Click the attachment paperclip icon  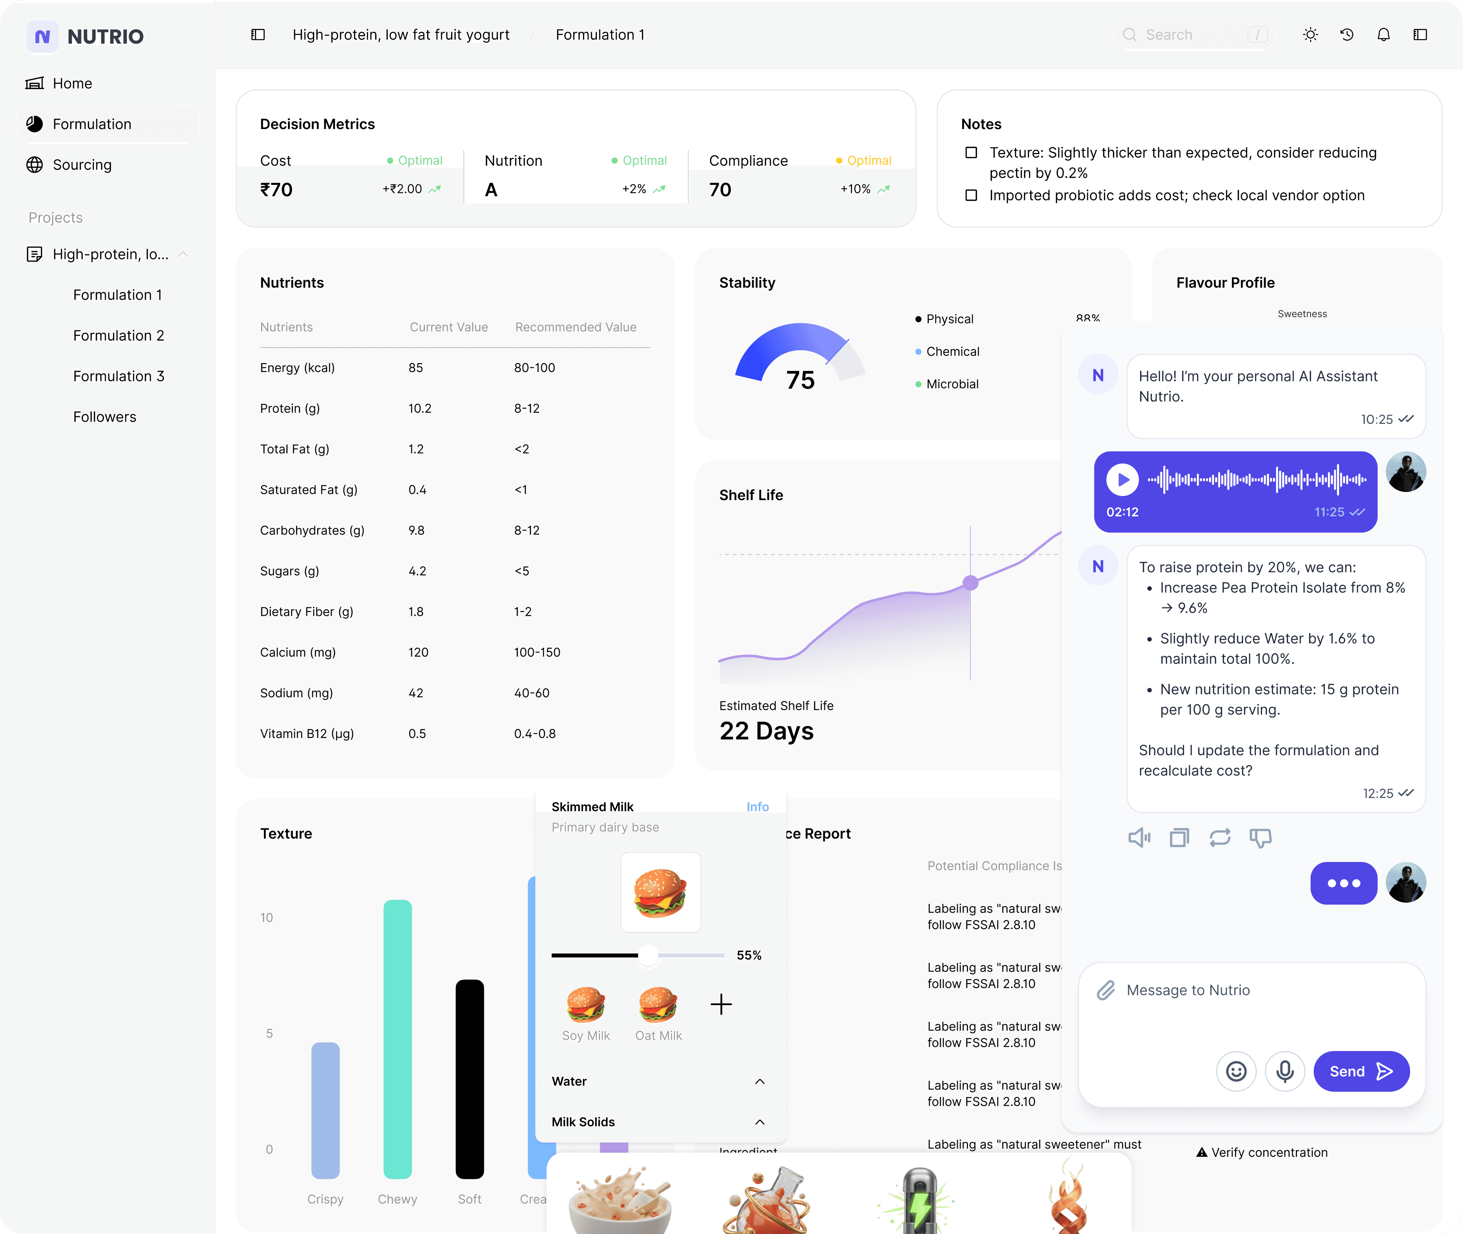1105,990
